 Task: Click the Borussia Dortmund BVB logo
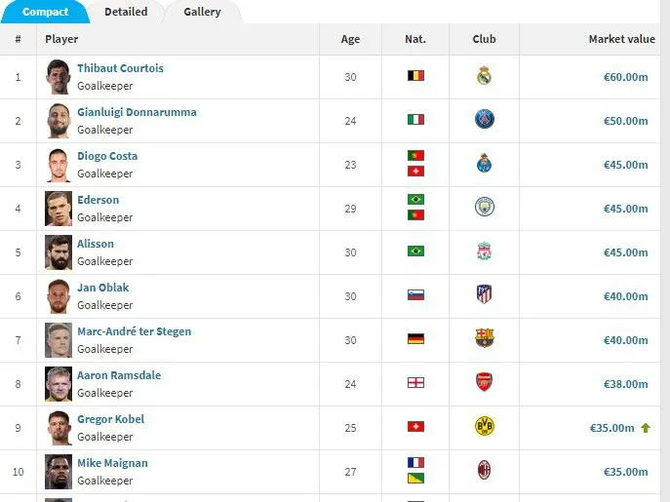[484, 426]
